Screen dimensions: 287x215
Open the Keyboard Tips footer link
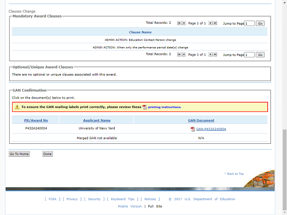coord(122,199)
